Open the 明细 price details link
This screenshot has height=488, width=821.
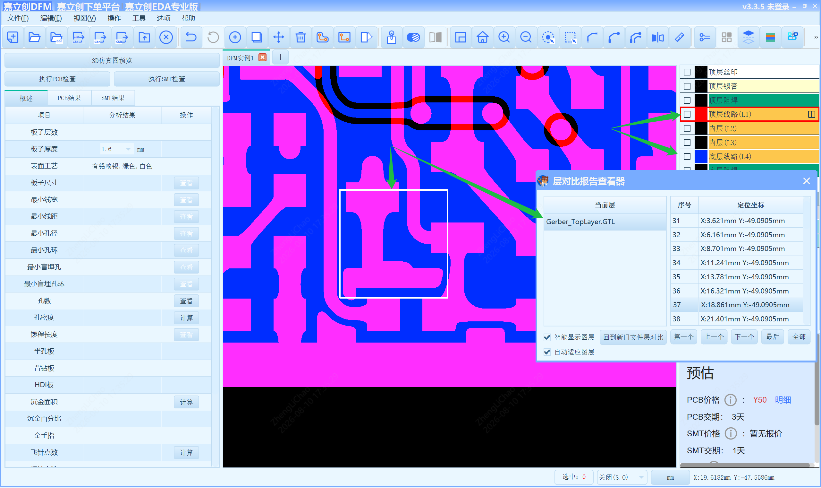783,400
